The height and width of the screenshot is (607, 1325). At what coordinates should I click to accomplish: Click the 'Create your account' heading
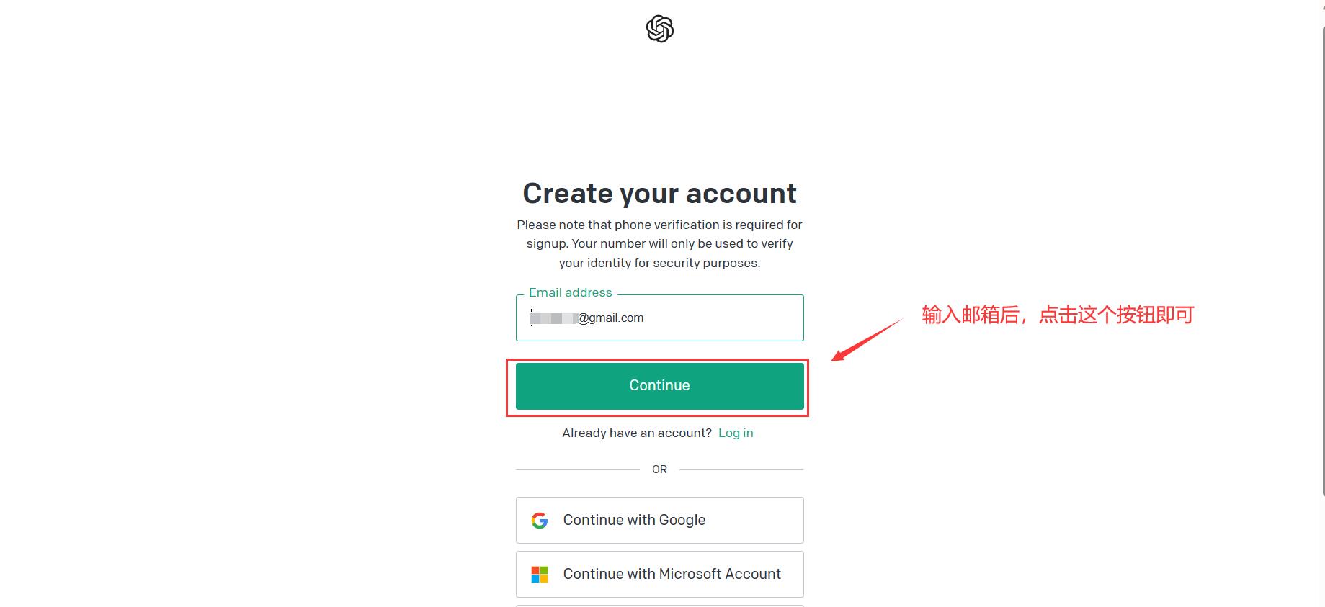pyautogui.click(x=659, y=194)
